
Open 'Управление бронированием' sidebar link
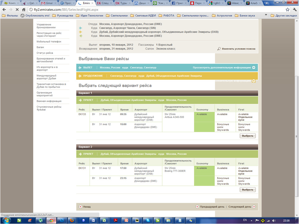pos(46,26)
